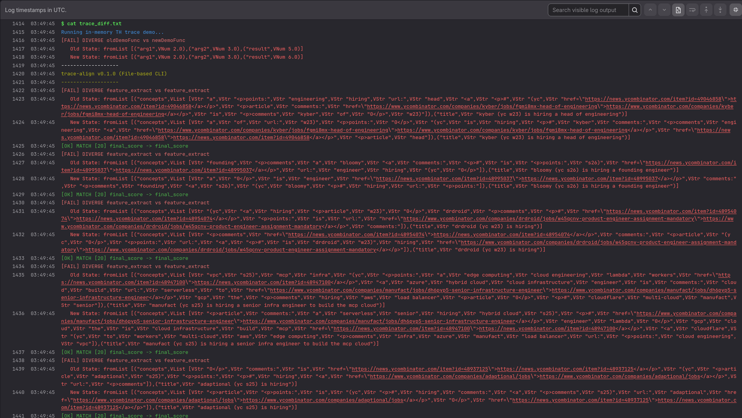Viewport: 742px width, 418px height.
Task: Open first item?id=48937125 link on line 1439
Action: point(420,369)
